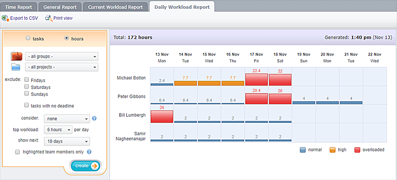Click Michael Bolton's 7.7 orange bar on 15 Nov

tap(209, 83)
